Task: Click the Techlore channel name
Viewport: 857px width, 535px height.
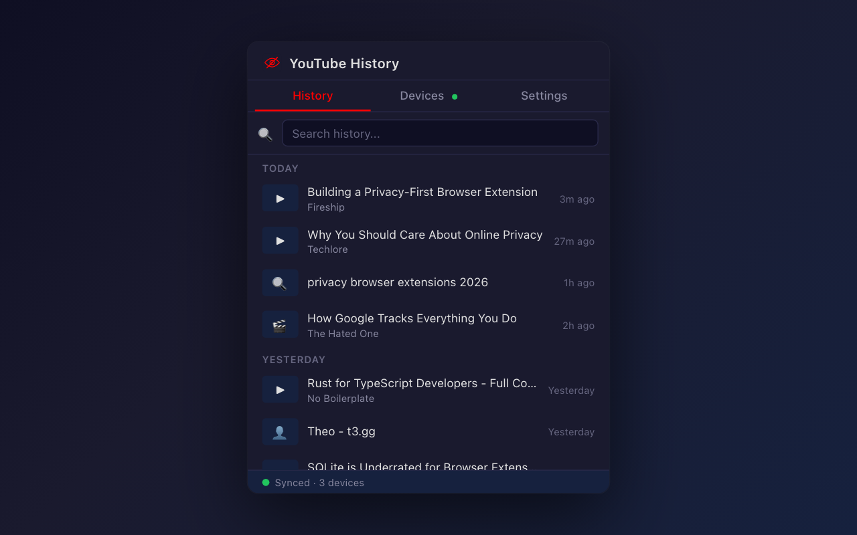Action: click(x=327, y=249)
